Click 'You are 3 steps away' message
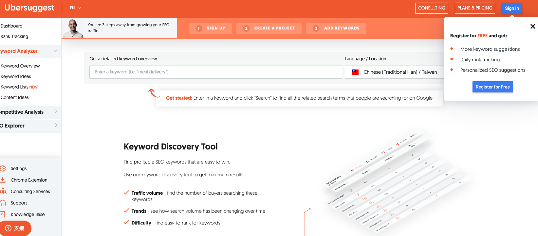538x236 pixels. pyautogui.click(x=128, y=28)
